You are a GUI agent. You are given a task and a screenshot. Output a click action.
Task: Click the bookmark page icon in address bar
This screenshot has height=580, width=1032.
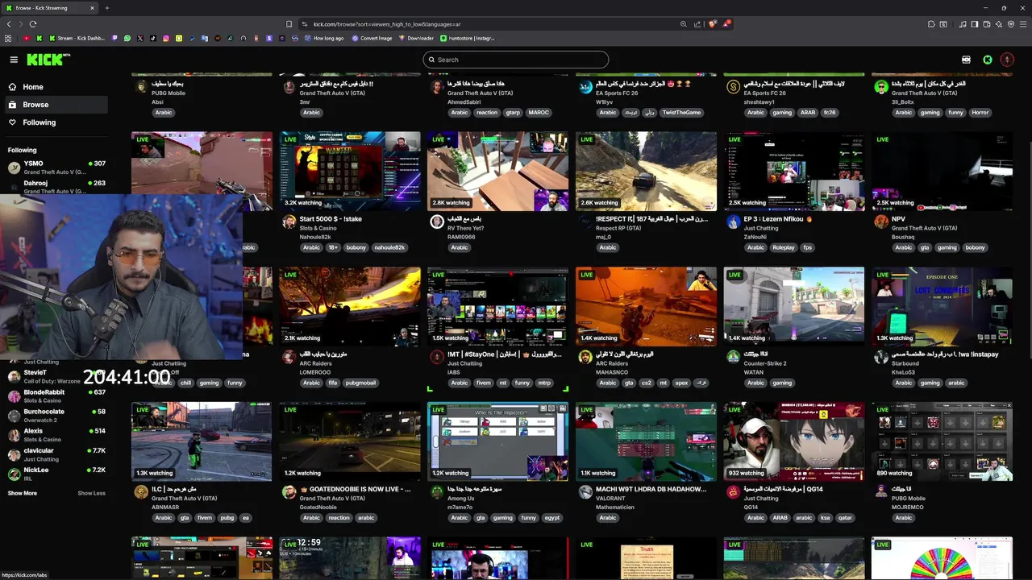(x=289, y=24)
